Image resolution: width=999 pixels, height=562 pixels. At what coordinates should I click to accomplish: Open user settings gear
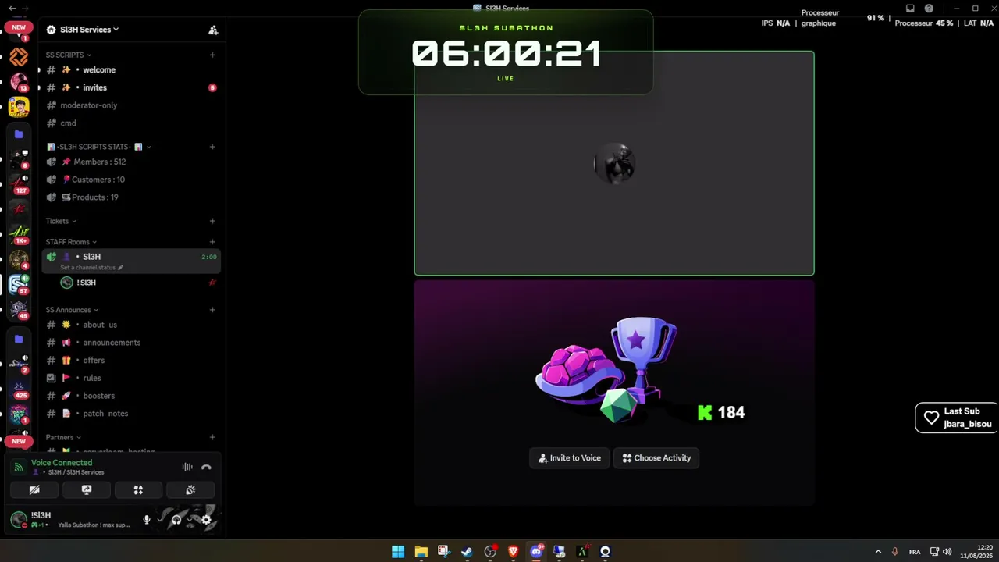[x=206, y=520]
